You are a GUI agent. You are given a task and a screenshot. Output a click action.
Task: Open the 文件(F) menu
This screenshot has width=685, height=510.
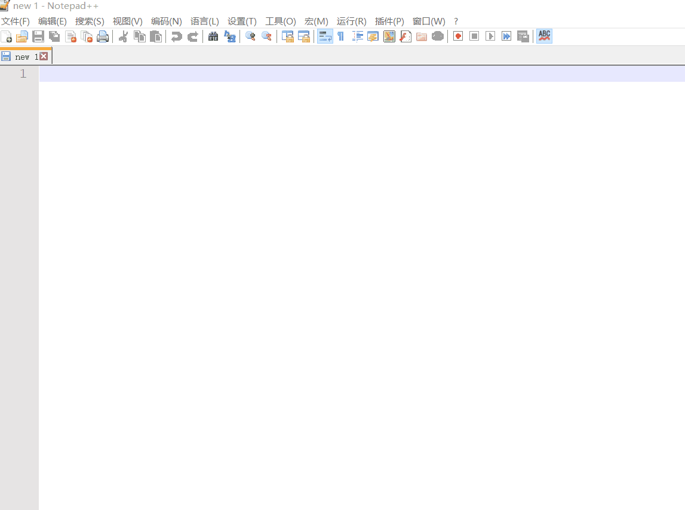click(16, 21)
